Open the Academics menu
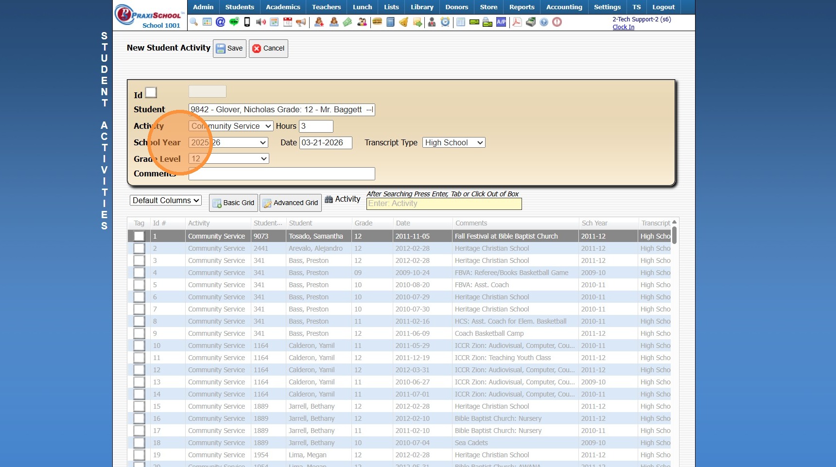The height and width of the screenshot is (467, 836). tap(282, 7)
